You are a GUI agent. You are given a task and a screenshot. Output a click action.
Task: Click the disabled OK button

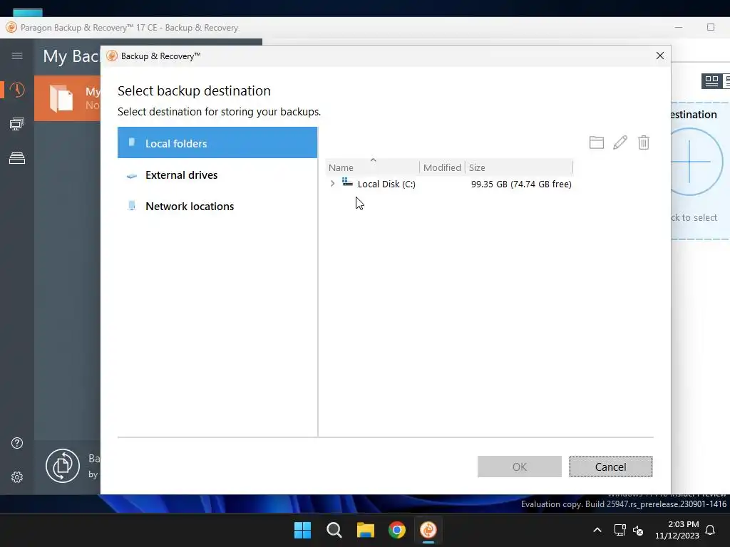(x=520, y=467)
